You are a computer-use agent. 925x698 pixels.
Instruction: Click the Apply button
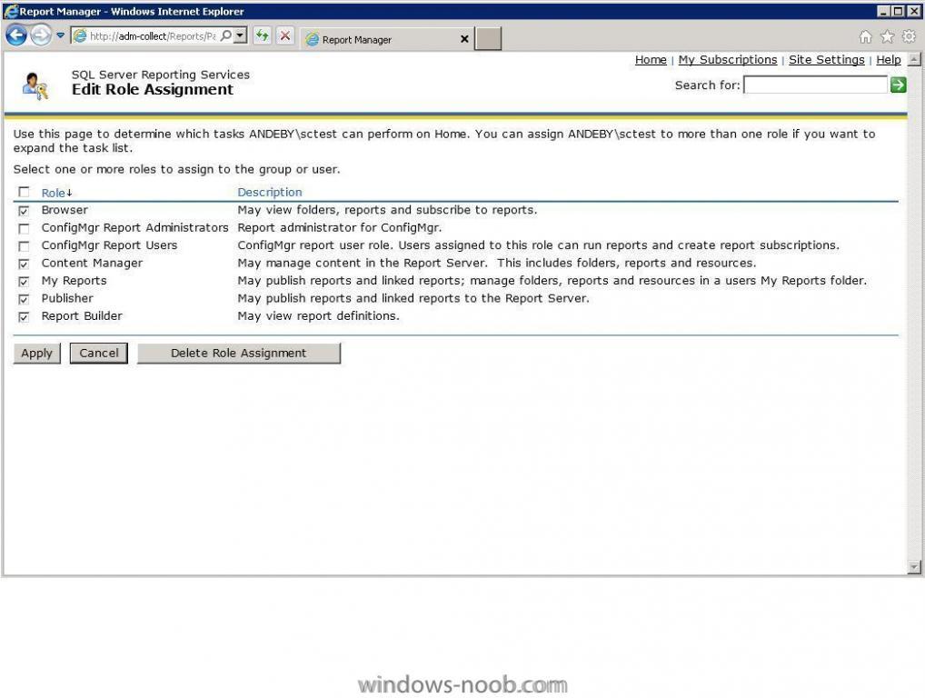tap(36, 354)
